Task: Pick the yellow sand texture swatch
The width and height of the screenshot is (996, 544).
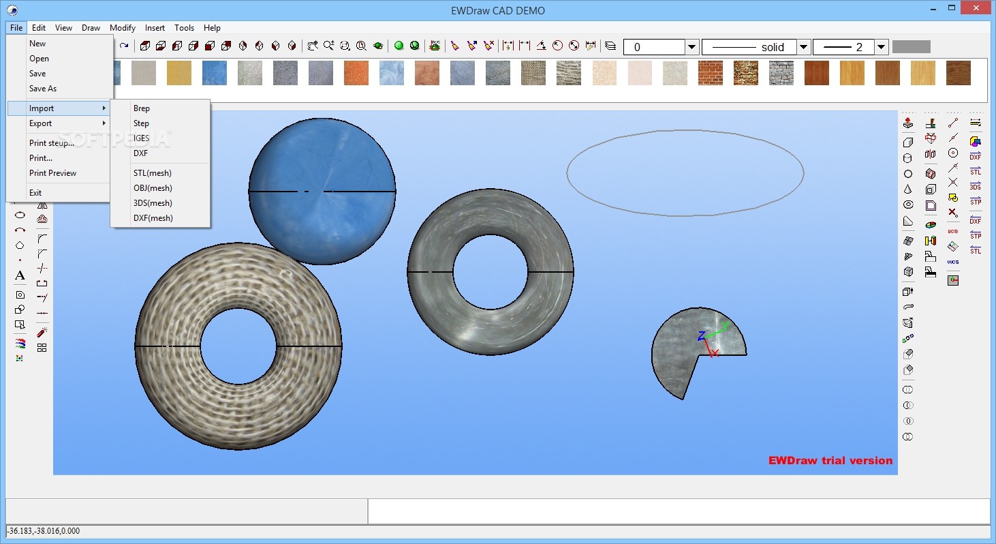Action: 179,73
